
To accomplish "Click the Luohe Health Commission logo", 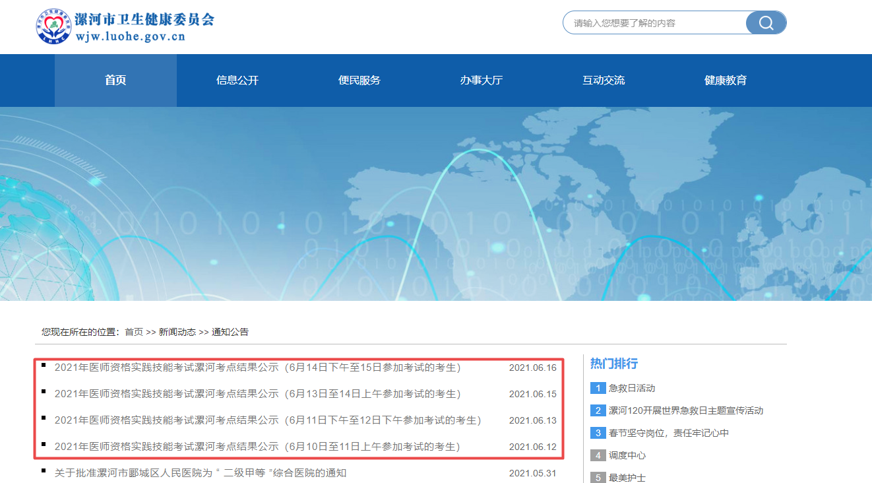I will 53,26.
